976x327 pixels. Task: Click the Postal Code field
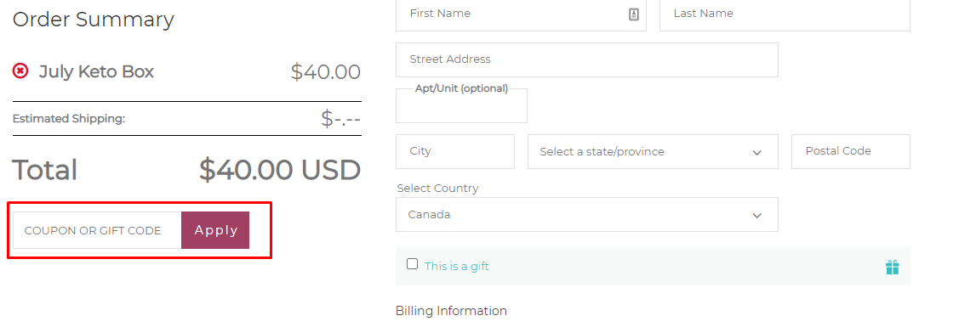pos(850,151)
